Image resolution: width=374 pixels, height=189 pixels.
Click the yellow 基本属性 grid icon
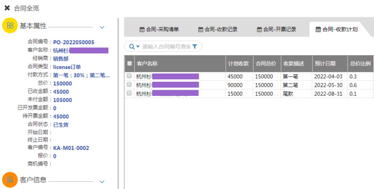[10, 26]
